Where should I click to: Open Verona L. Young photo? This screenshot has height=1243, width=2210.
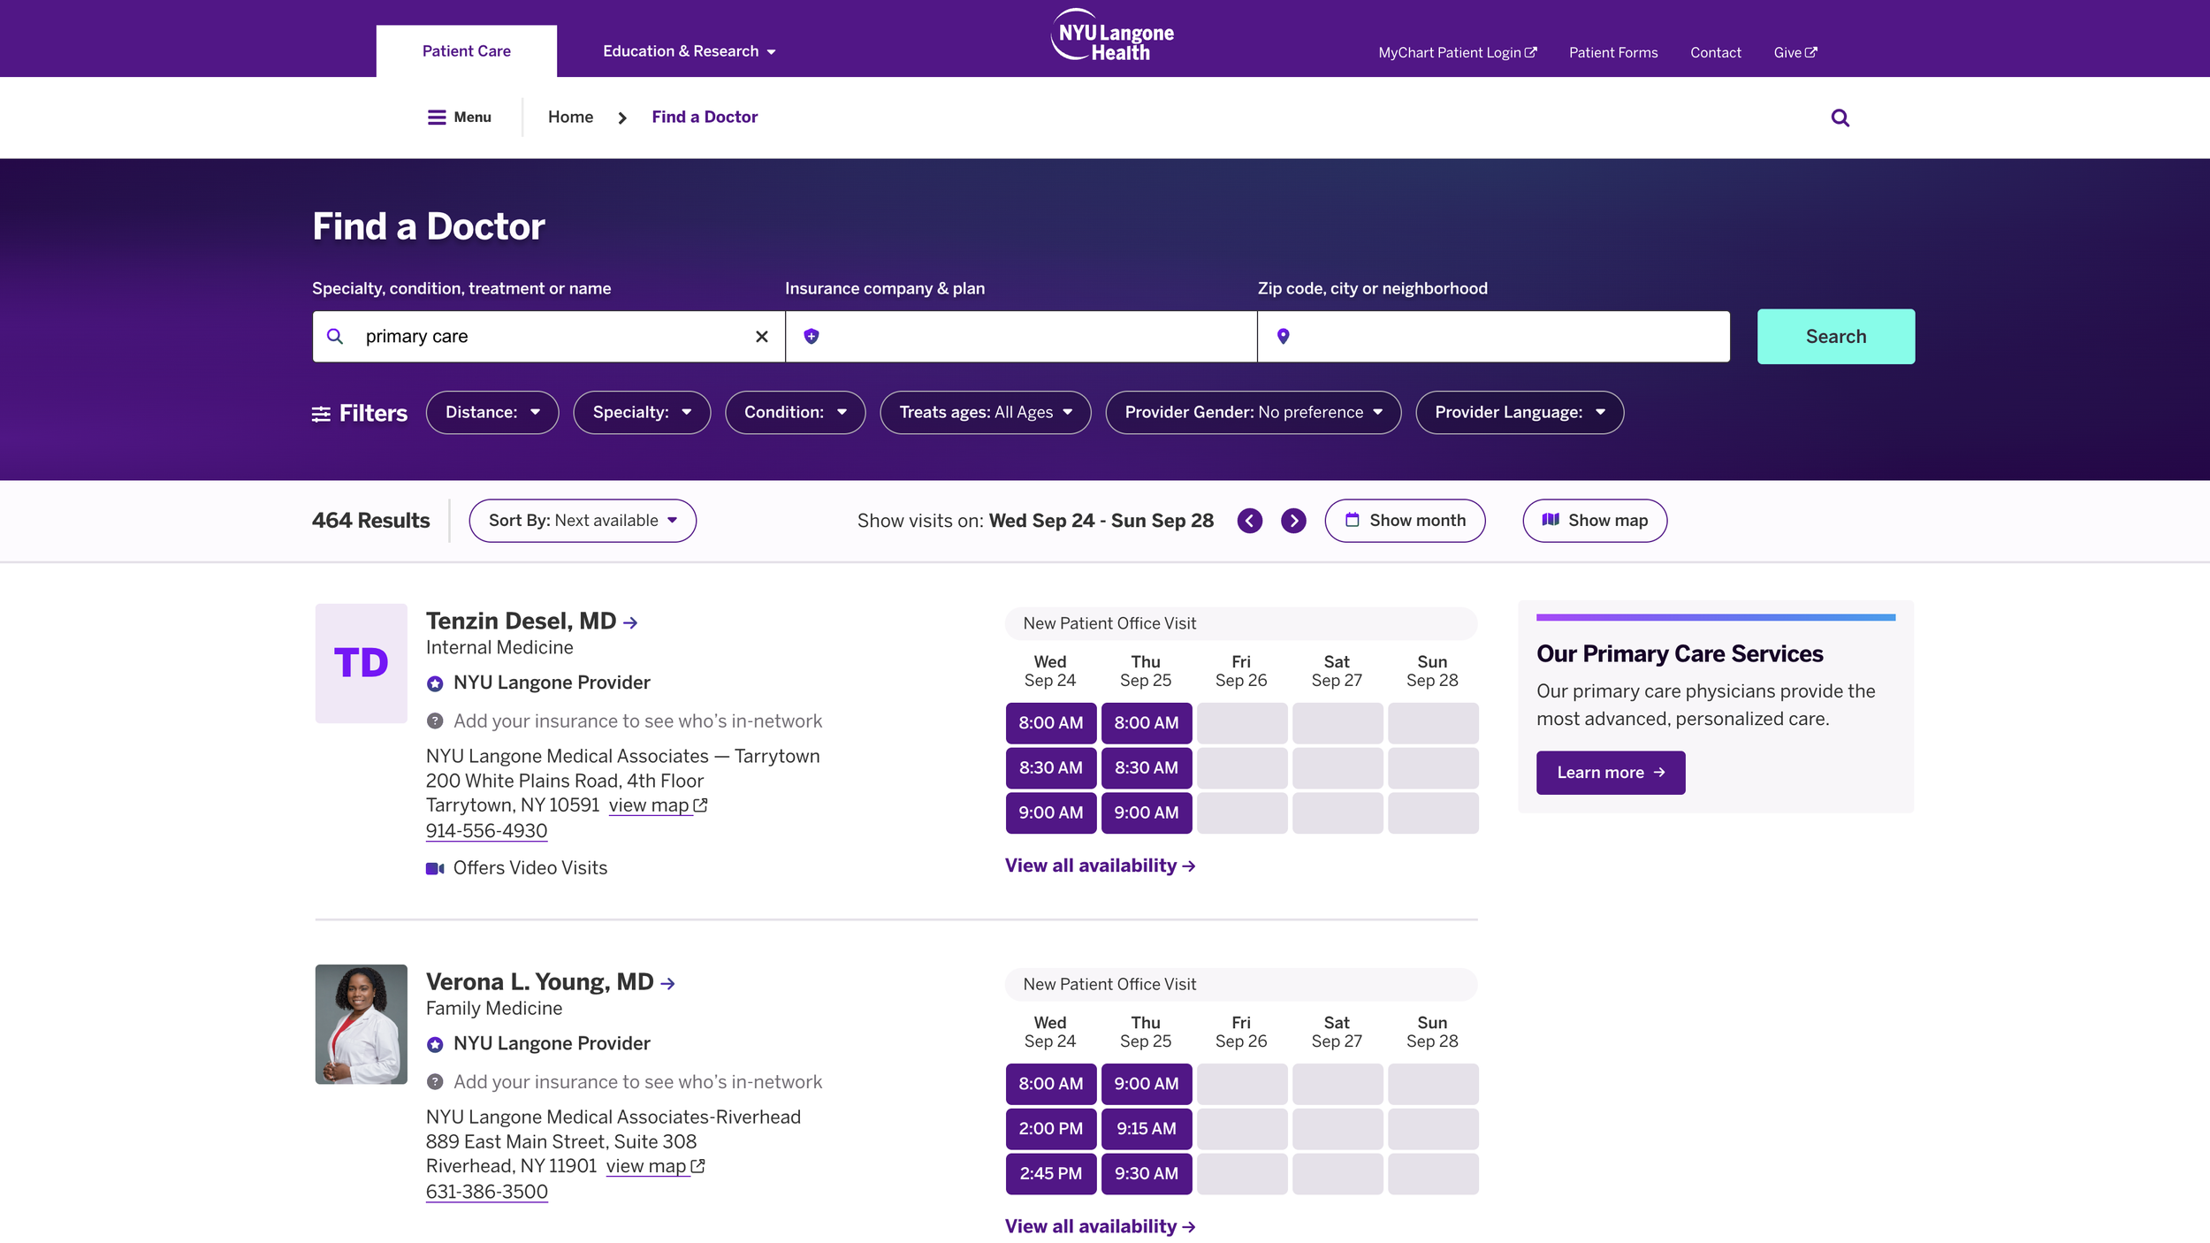[361, 1024]
